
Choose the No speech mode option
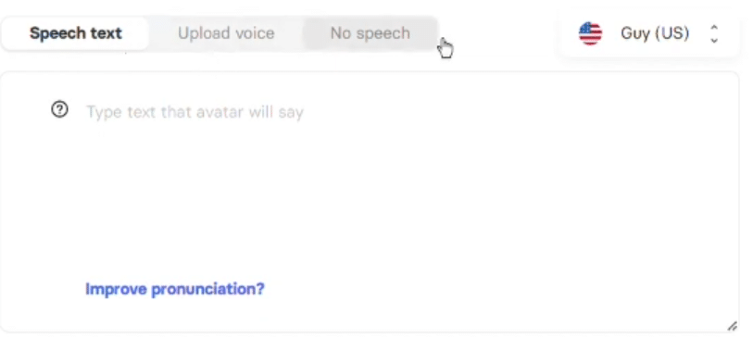pyautogui.click(x=370, y=33)
